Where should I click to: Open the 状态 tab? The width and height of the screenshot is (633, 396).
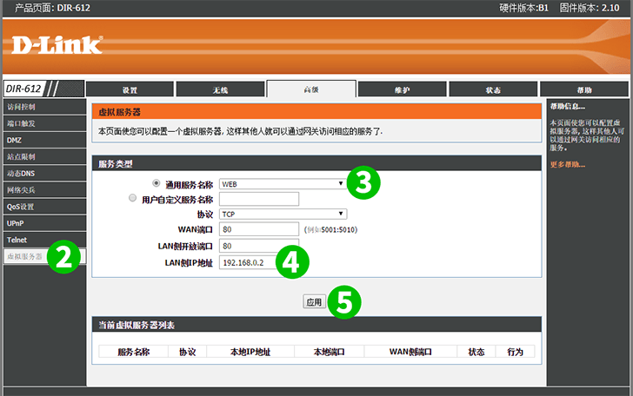493,89
